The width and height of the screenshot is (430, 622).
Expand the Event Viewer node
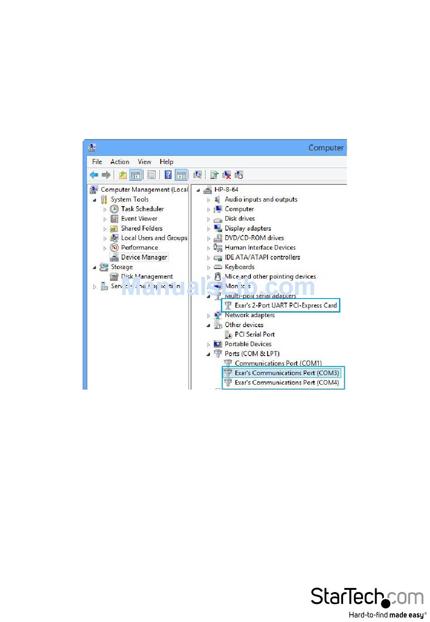pos(105,219)
